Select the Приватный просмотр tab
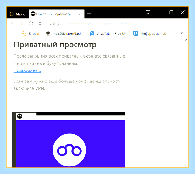 [x=57, y=14]
